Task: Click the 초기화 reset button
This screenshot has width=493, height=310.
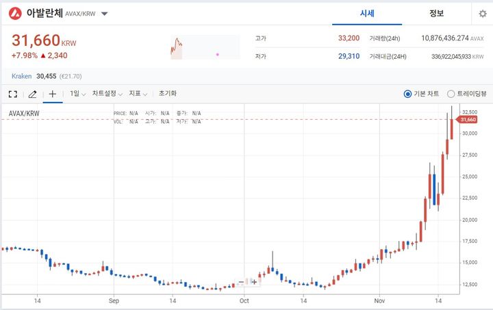Action: pos(168,93)
